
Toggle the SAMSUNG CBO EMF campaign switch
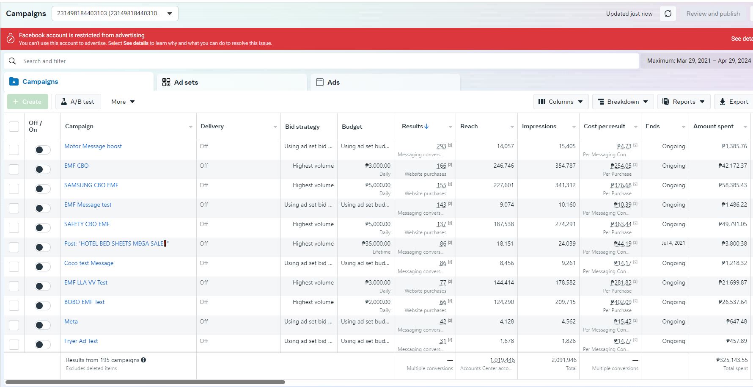point(42,189)
